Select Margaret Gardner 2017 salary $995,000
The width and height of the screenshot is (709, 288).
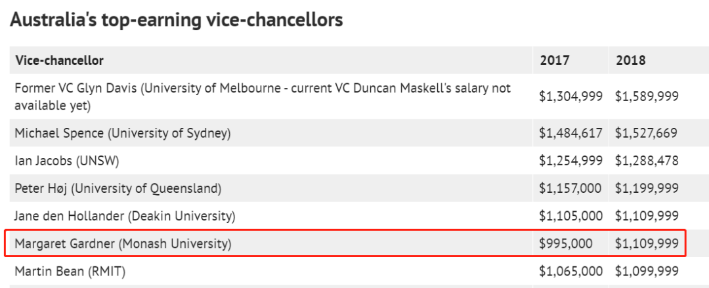(566, 243)
